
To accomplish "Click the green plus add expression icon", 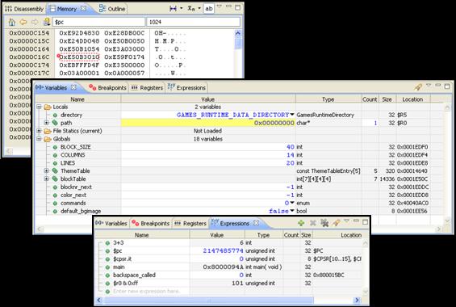I will pos(301,223).
